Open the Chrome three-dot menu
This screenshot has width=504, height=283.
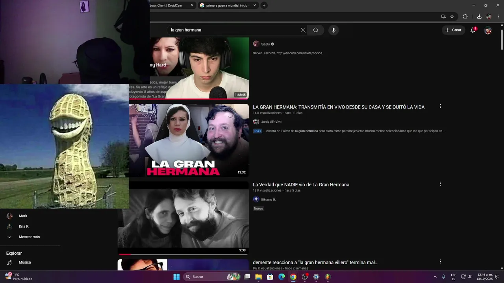[x=498, y=17]
